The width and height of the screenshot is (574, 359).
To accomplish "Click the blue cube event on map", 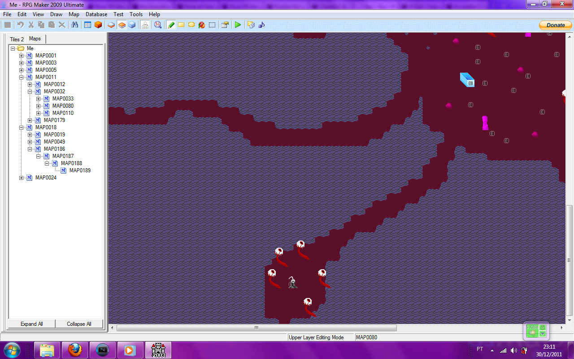I will (467, 79).
